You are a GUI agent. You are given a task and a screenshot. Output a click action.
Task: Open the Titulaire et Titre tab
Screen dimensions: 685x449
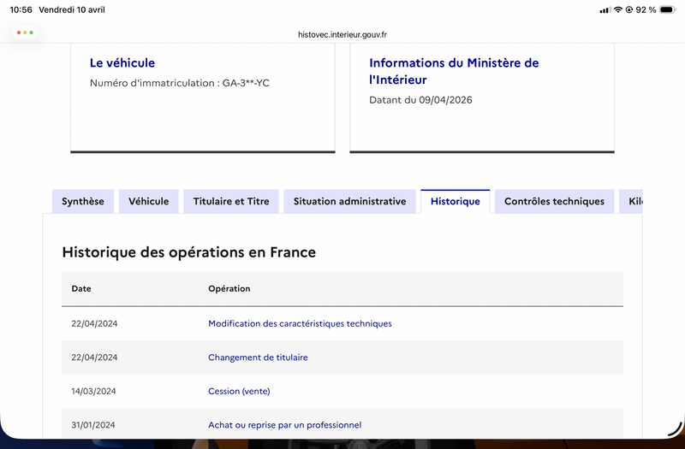[x=231, y=201]
